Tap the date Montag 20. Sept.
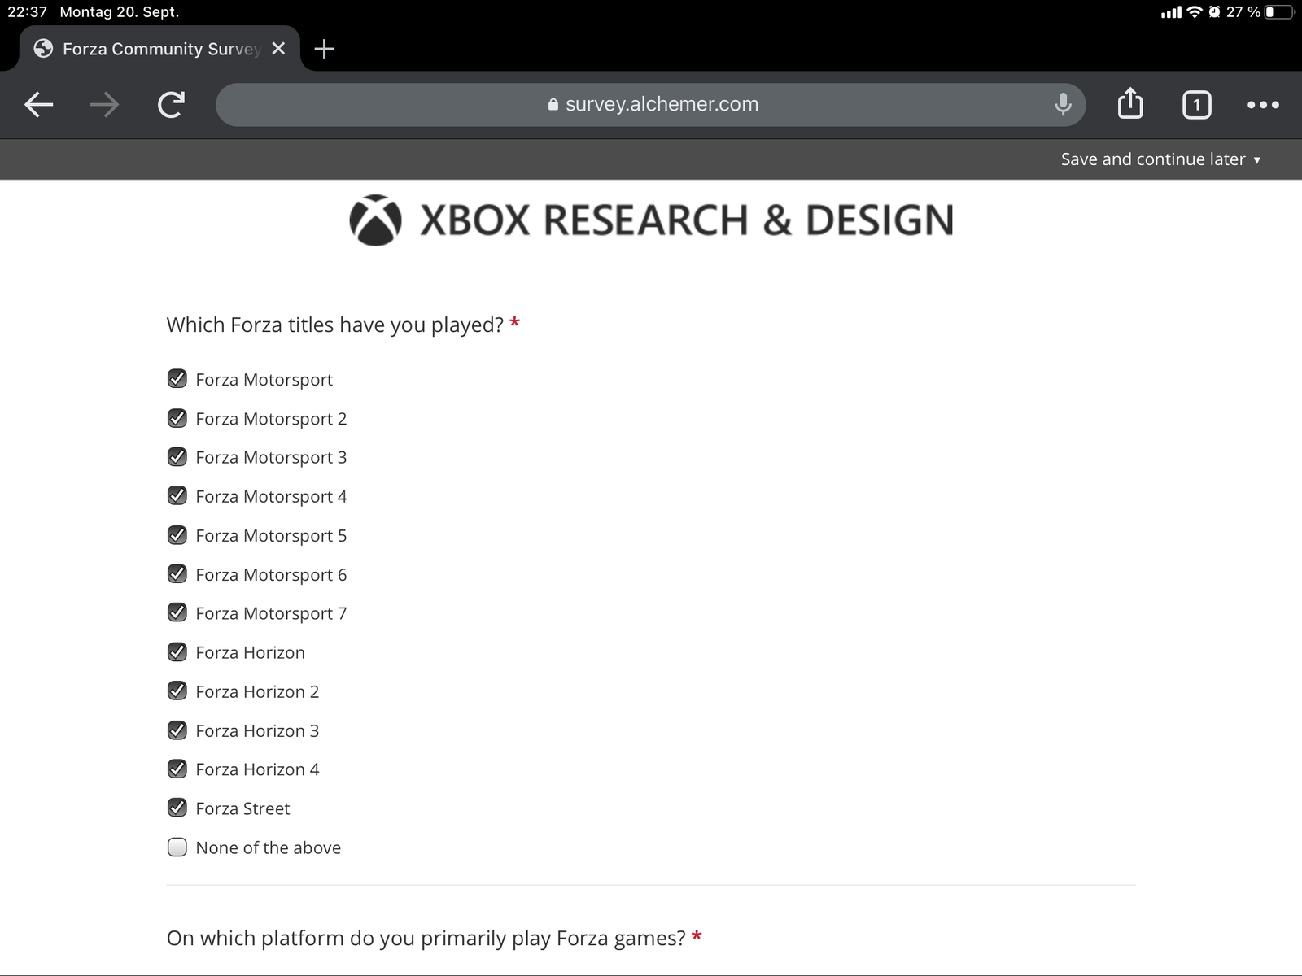This screenshot has height=976, width=1302. [x=120, y=12]
